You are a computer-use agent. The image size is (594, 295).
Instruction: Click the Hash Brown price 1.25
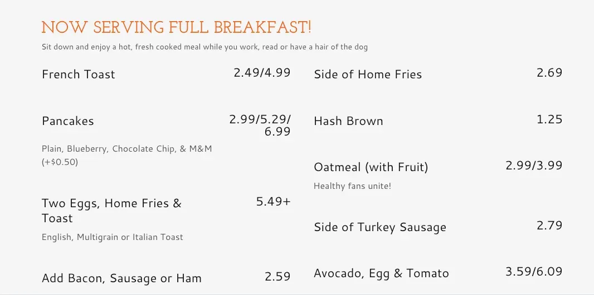coord(549,119)
